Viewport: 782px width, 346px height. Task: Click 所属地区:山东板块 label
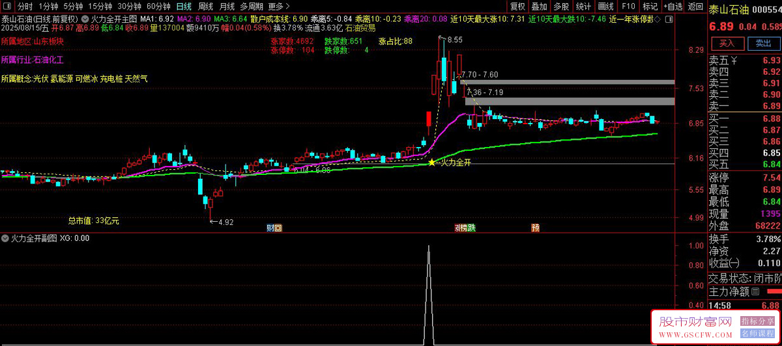tap(32, 41)
